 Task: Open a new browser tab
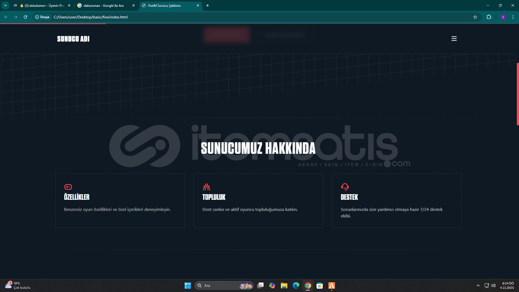pos(208,5)
